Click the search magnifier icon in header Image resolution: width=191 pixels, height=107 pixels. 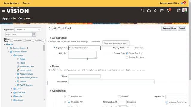(x=142, y=10)
